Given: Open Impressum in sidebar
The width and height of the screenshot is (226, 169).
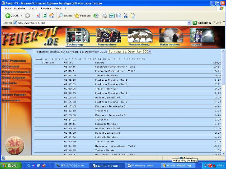Looking at the screenshot, I should (x=11, y=100).
